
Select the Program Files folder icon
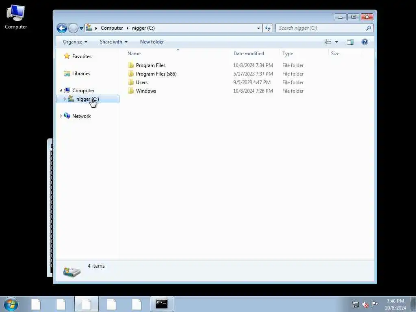coord(131,65)
